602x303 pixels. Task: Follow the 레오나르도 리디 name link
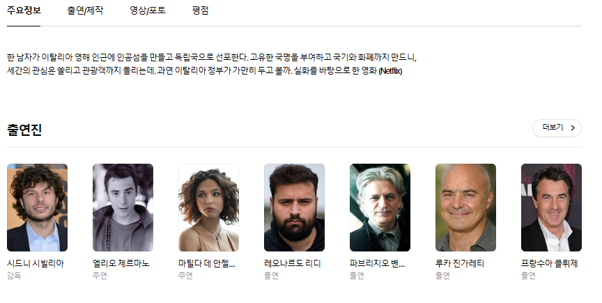pos(293,263)
